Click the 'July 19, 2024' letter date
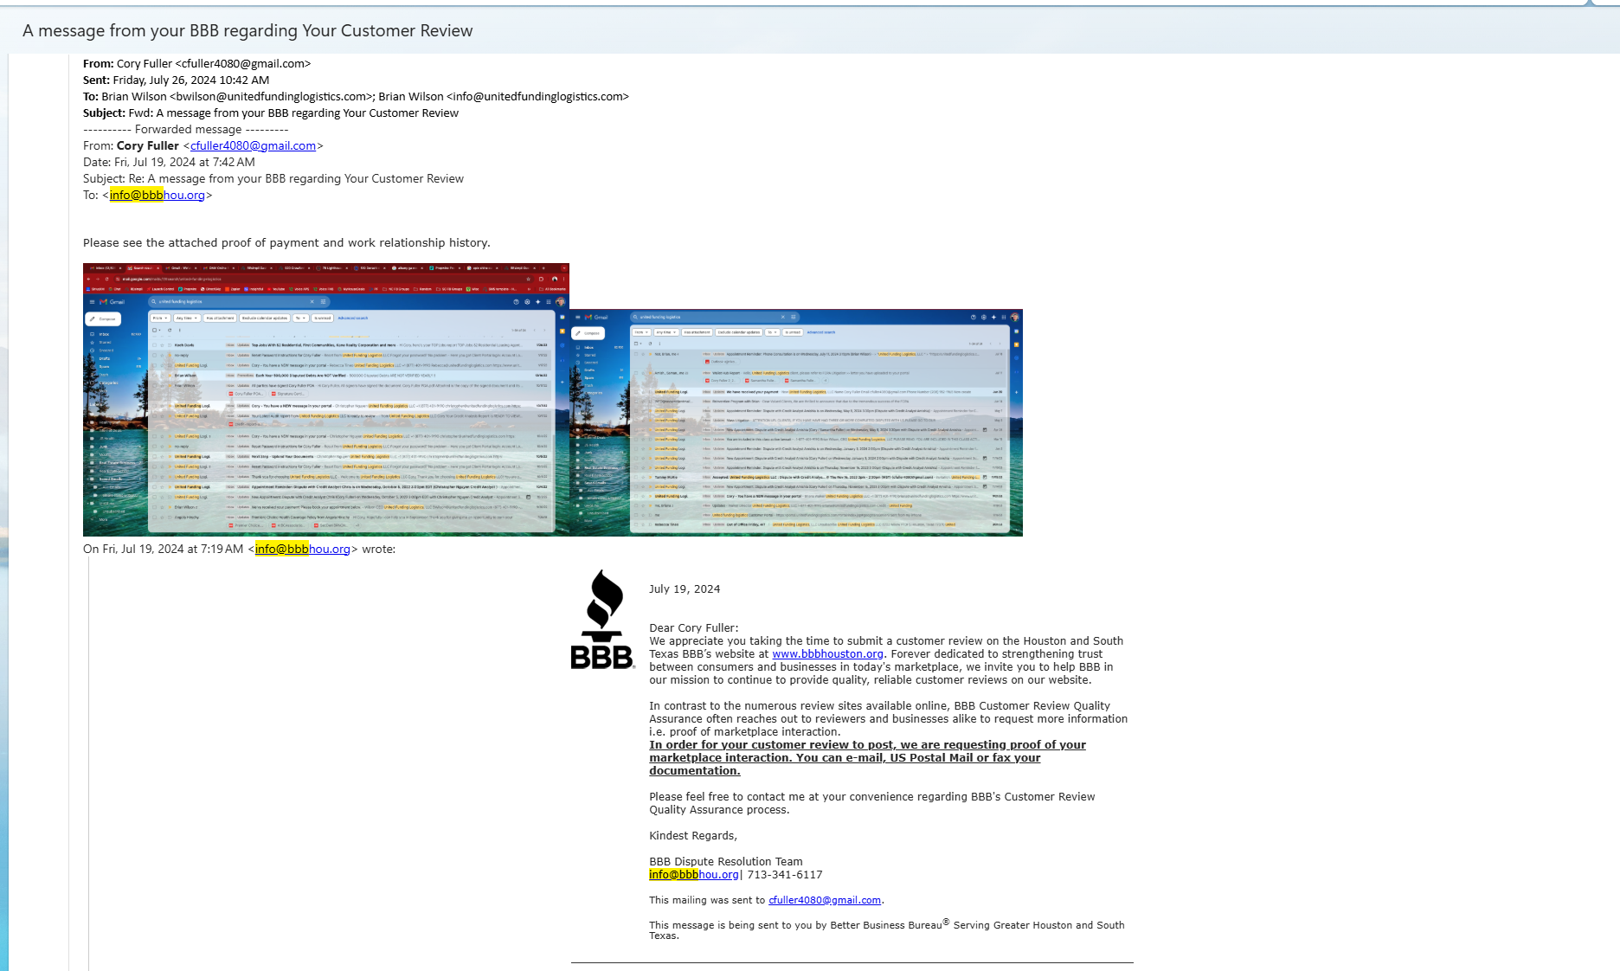This screenshot has height=971, width=1620. (685, 589)
